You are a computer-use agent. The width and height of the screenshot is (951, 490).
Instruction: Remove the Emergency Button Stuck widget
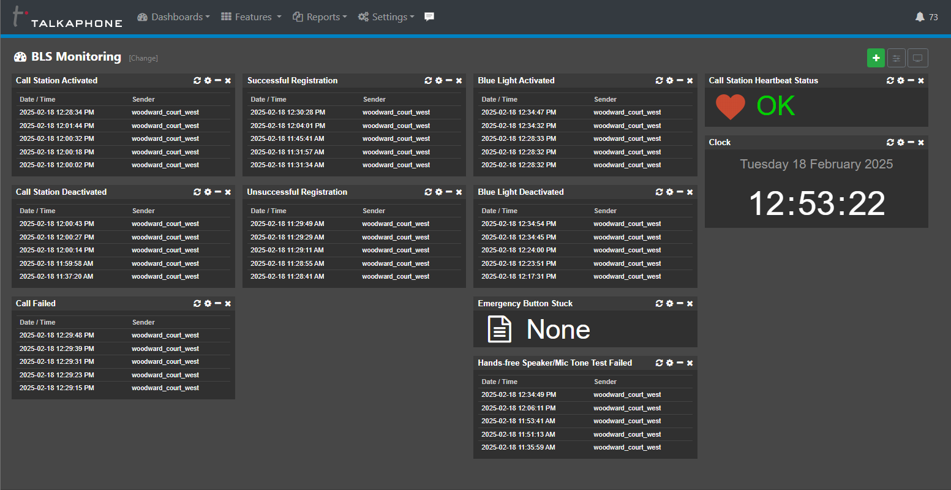click(690, 304)
